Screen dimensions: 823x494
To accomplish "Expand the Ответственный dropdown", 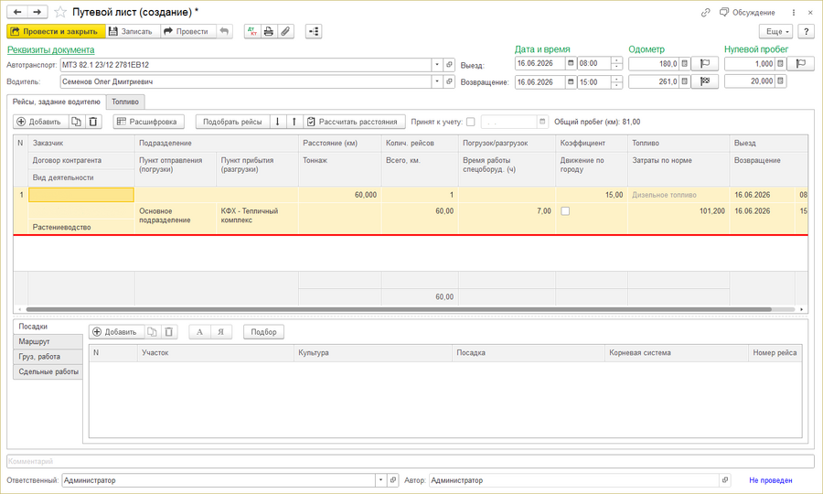I will (x=380, y=480).
